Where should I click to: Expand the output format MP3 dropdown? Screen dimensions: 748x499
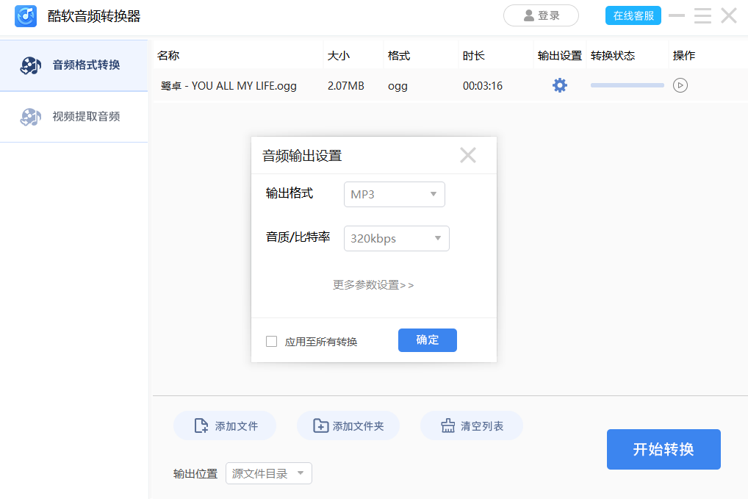pyautogui.click(x=395, y=195)
